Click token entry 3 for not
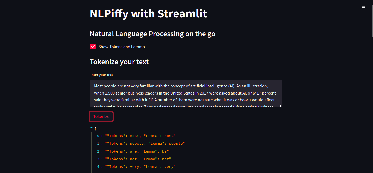 coord(135,159)
